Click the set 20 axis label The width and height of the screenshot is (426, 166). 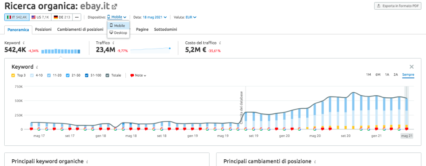click(346, 136)
